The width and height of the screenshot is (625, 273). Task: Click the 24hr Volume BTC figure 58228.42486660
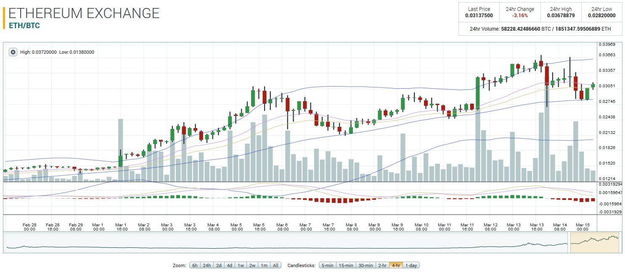(x=520, y=29)
